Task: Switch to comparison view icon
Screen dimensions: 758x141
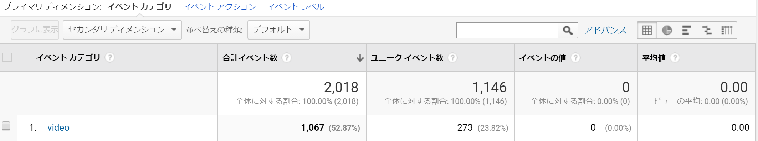Action: pyautogui.click(x=707, y=30)
